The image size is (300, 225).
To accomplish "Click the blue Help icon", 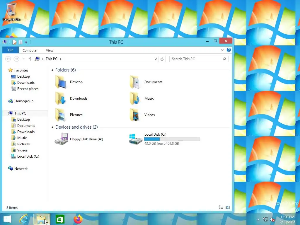I will (x=229, y=50).
